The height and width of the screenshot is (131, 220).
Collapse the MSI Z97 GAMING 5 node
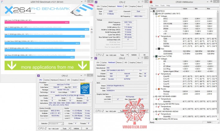154,14
